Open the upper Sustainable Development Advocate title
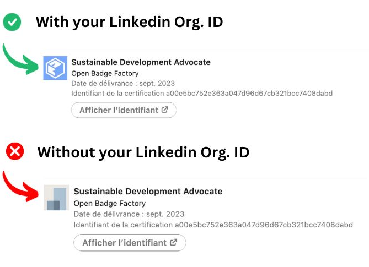The image size is (369, 267). (x=141, y=62)
